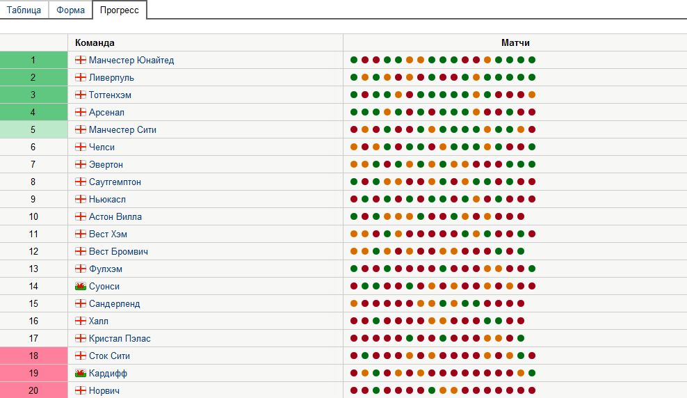Go to Фулхэм team page

point(106,269)
